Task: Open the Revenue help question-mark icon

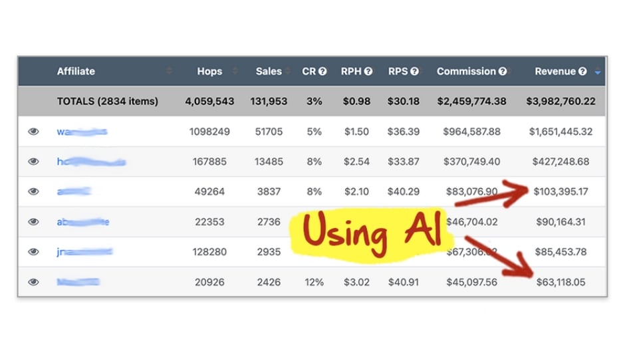Action: (x=582, y=71)
